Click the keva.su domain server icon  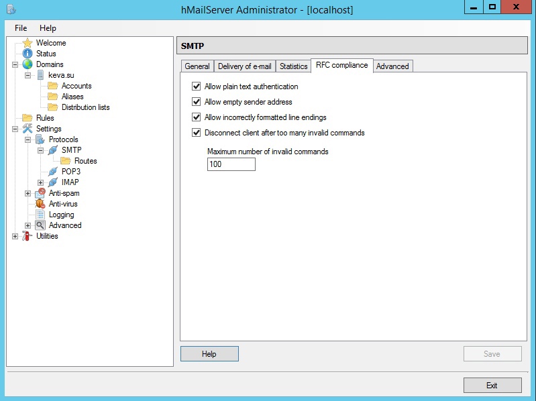40,75
